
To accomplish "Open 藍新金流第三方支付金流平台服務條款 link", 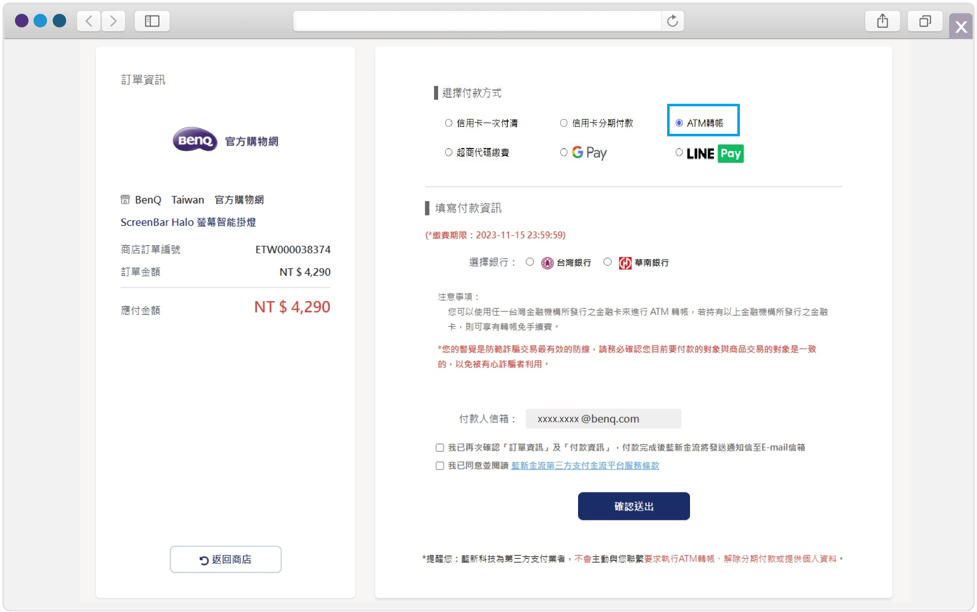I will pos(585,465).
